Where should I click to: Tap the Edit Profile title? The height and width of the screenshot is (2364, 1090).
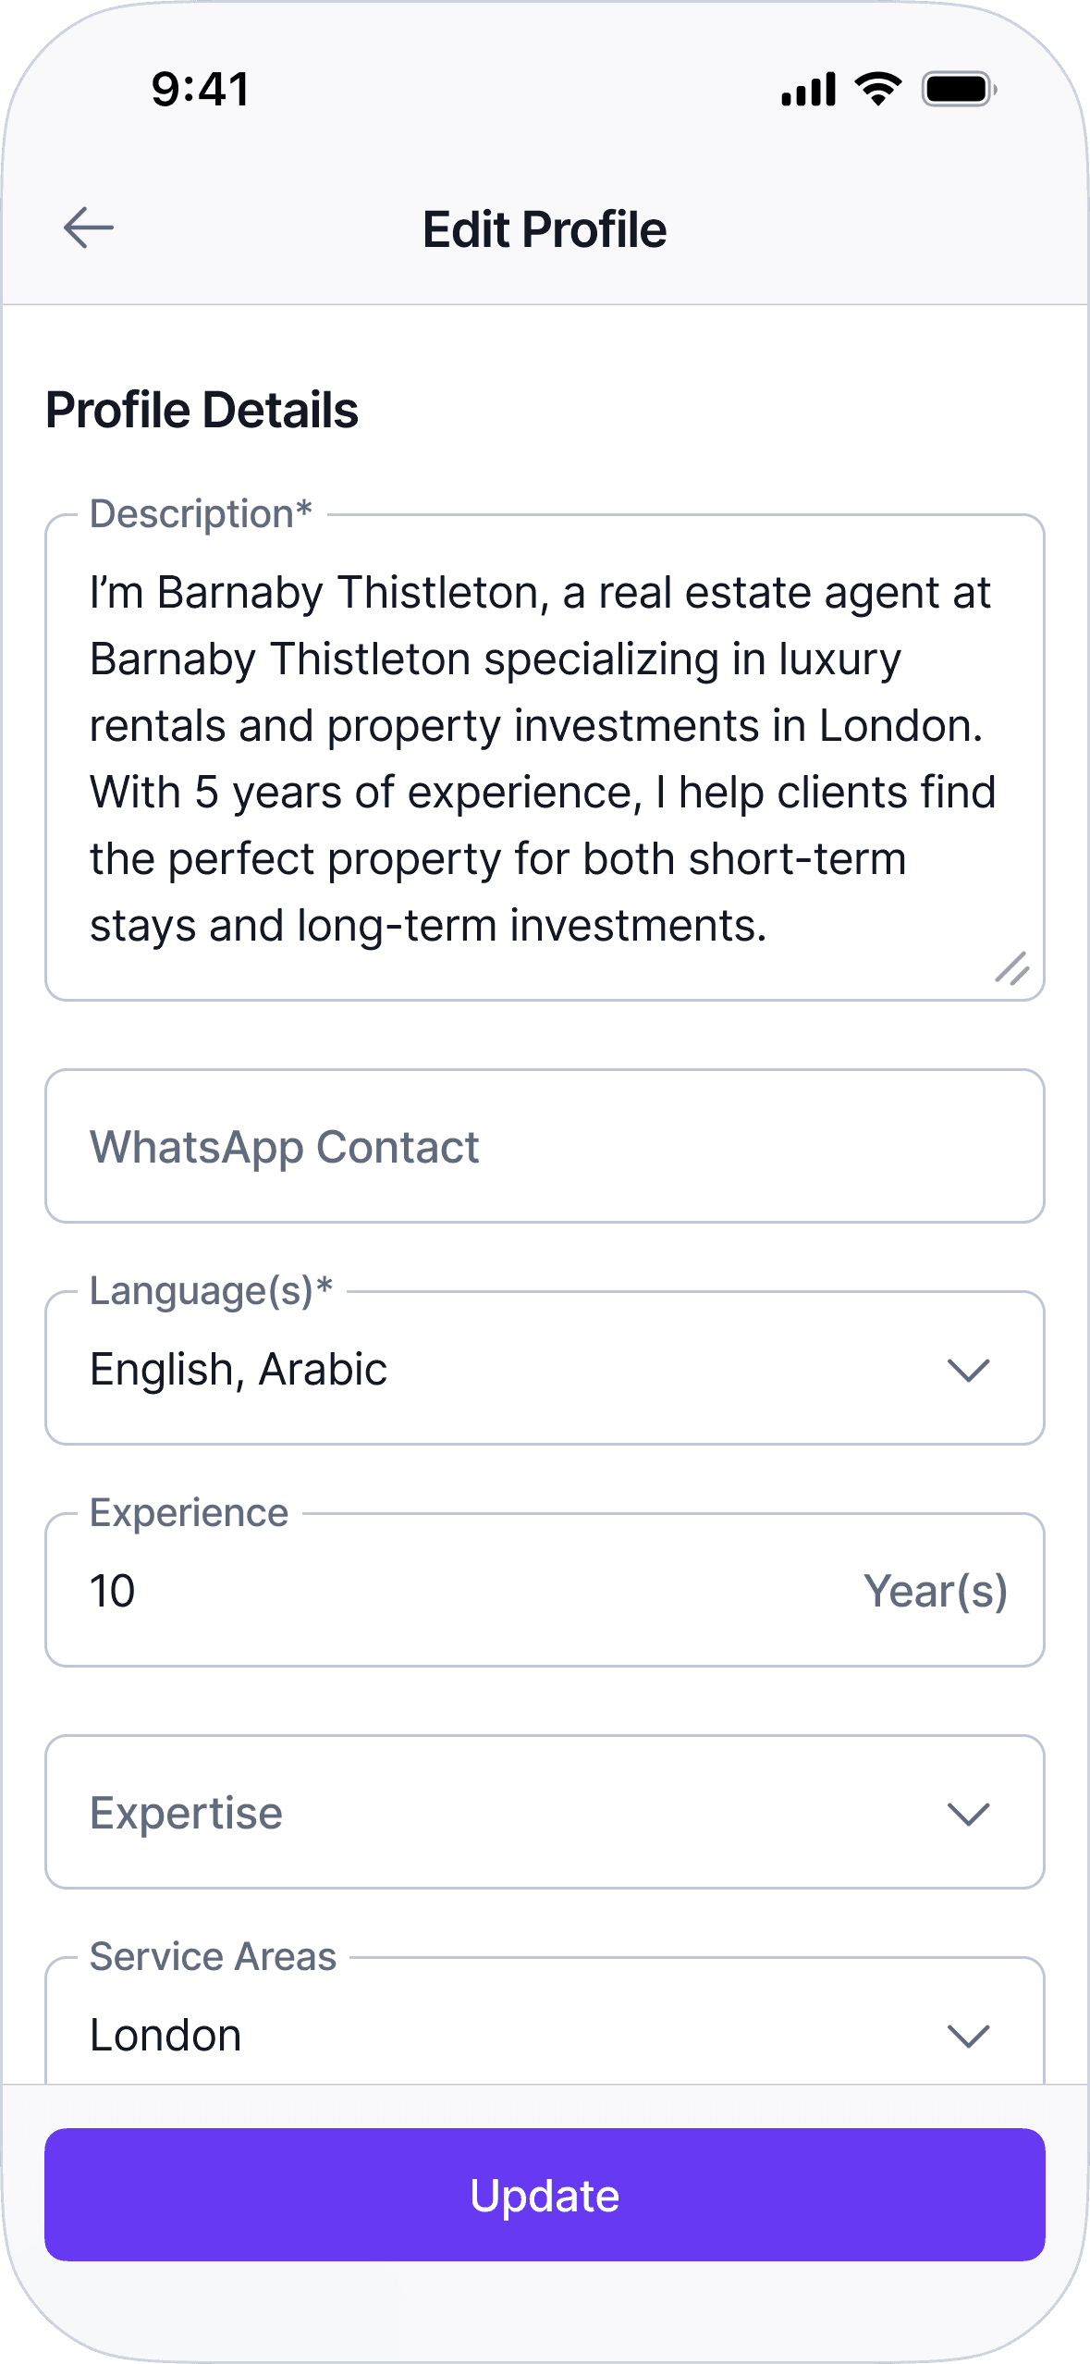coord(545,229)
